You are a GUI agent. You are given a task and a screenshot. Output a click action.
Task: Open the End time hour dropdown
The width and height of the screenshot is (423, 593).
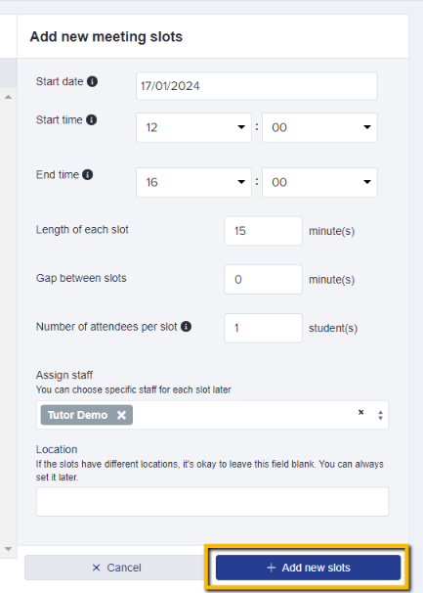(193, 182)
